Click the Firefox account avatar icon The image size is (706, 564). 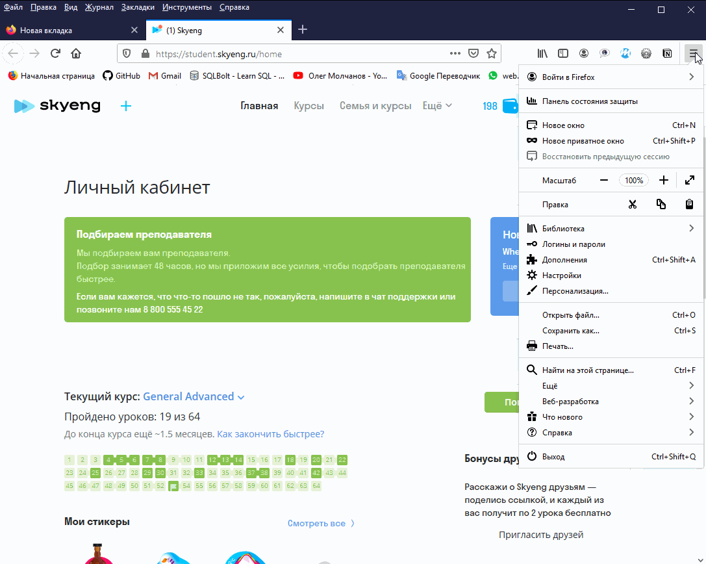(583, 54)
